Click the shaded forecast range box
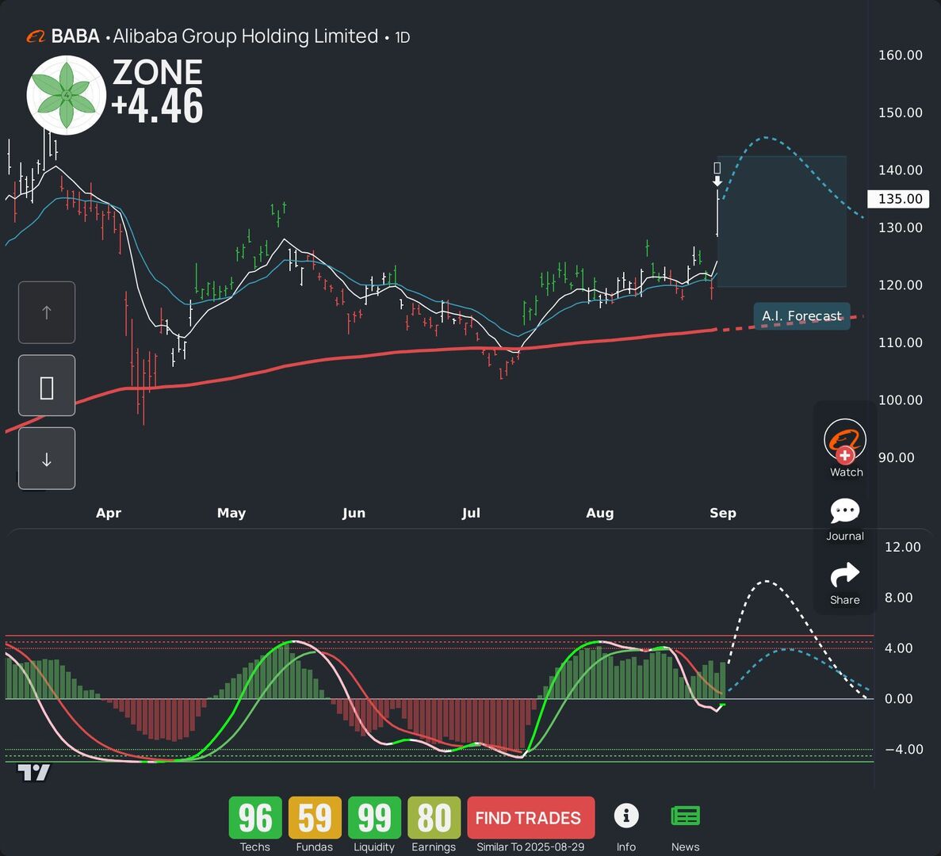The image size is (941, 856). [x=782, y=221]
